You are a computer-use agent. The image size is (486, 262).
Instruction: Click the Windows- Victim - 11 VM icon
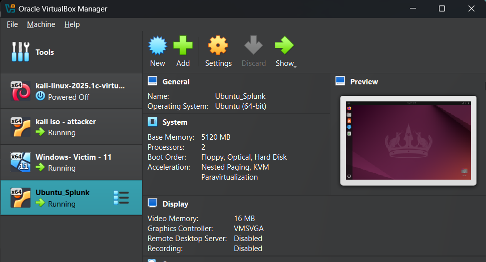tap(21, 162)
